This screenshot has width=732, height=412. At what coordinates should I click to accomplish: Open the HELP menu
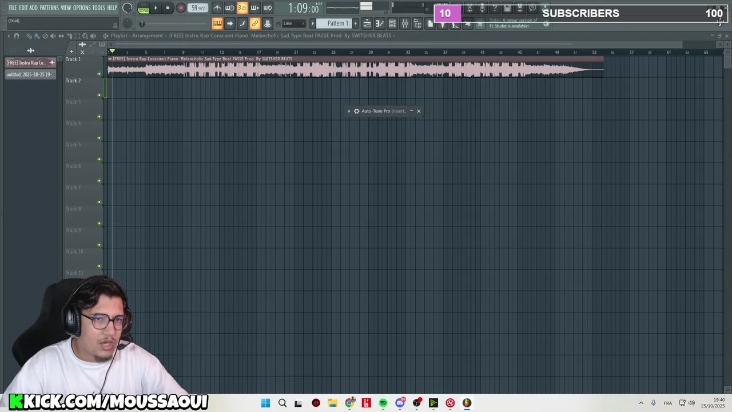point(112,8)
